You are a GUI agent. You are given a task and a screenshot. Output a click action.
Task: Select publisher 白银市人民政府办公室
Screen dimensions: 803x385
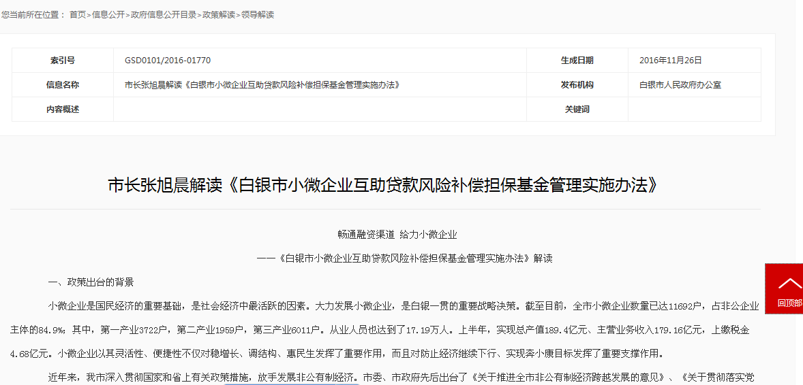[x=680, y=85]
